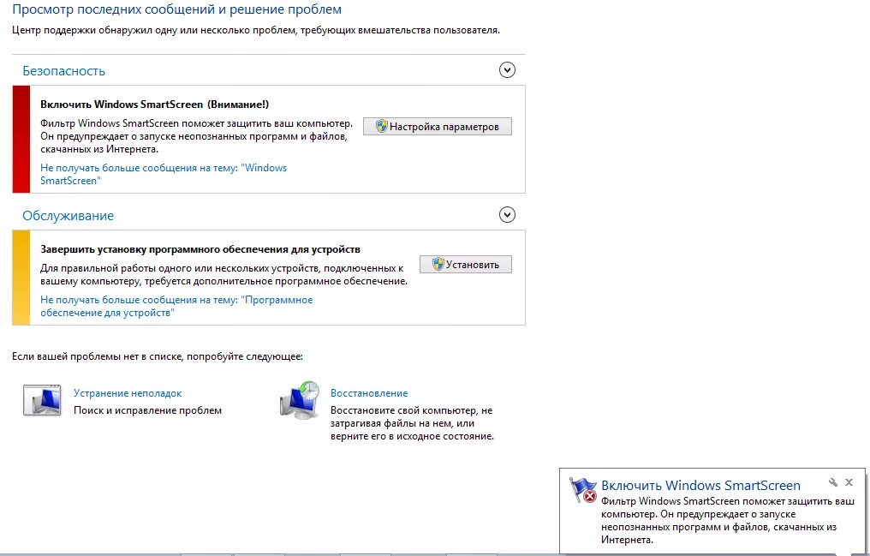Click the Если вашей проблемы нет в списке text

point(158,356)
